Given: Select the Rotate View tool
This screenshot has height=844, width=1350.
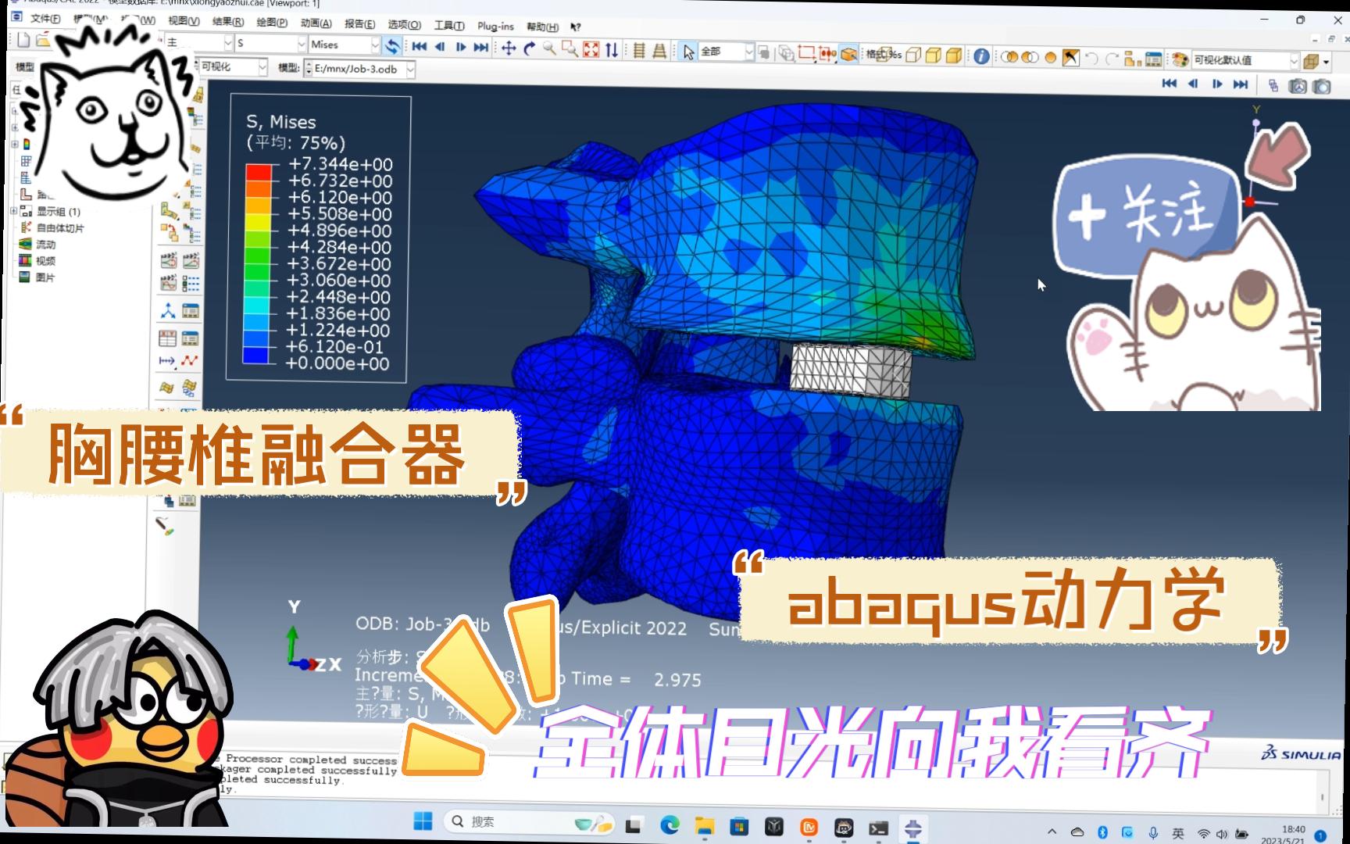Looking at the screenshot, I should pyautogui.click(x=529, y=48).
